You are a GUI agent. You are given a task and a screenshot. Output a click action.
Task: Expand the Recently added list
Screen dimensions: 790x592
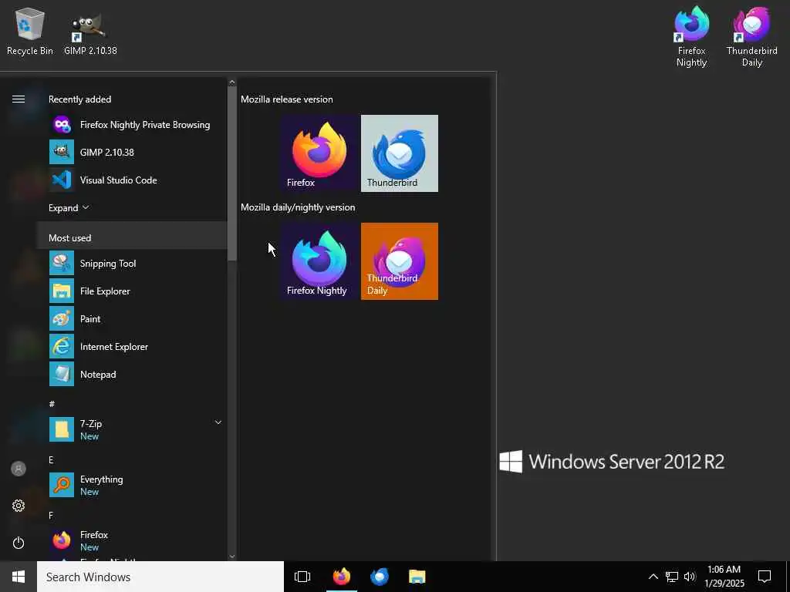(69, 208)
